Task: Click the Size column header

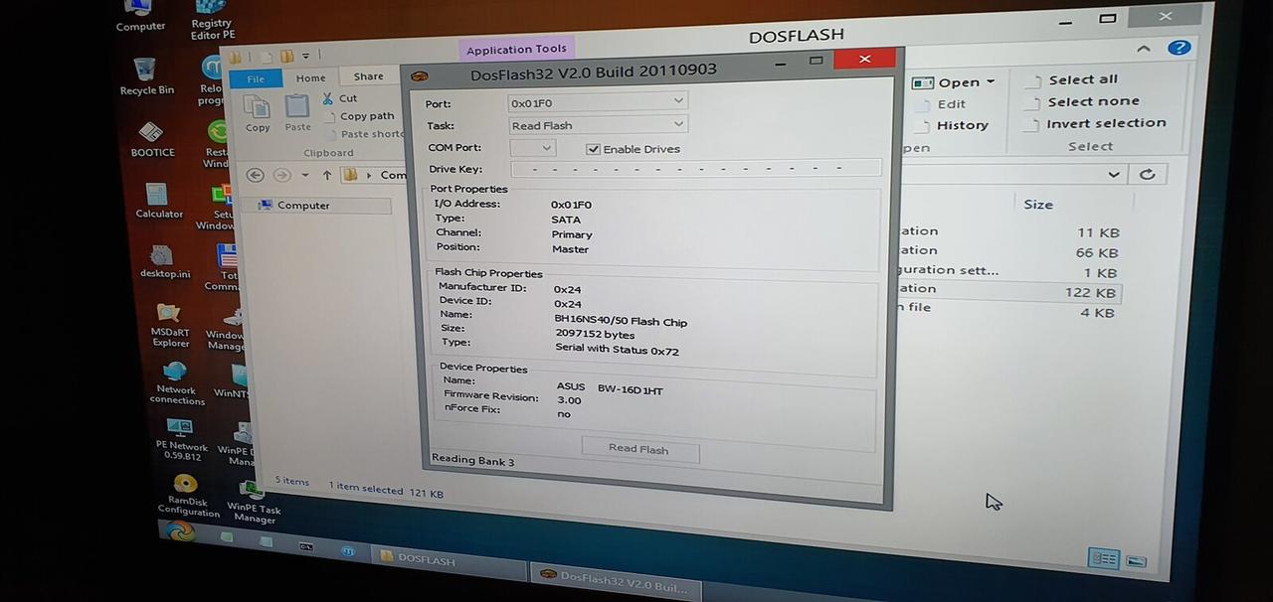Action: [1038, 204]
